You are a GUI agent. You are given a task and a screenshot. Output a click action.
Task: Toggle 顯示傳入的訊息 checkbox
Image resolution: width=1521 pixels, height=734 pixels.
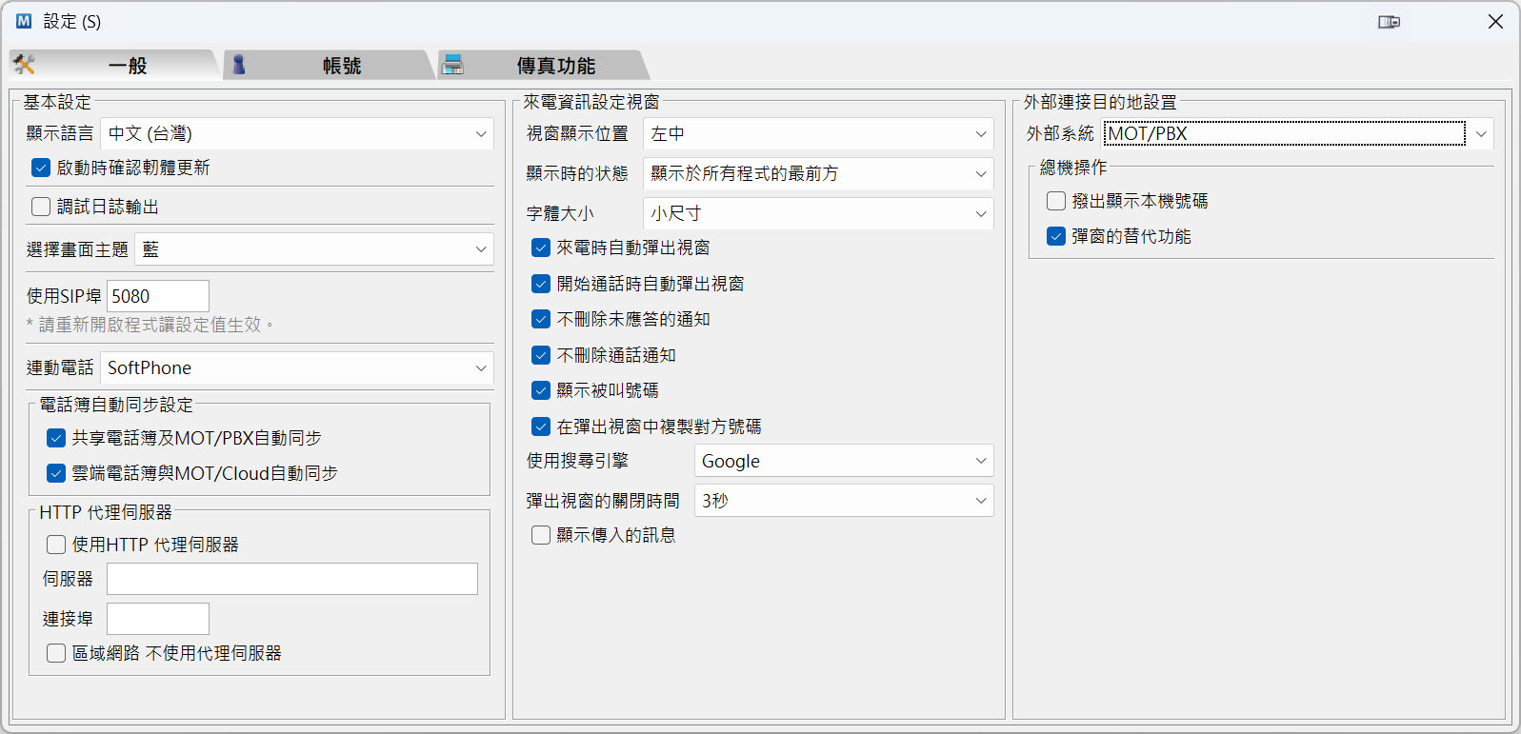pyautogui.click(x=541, y=535)
